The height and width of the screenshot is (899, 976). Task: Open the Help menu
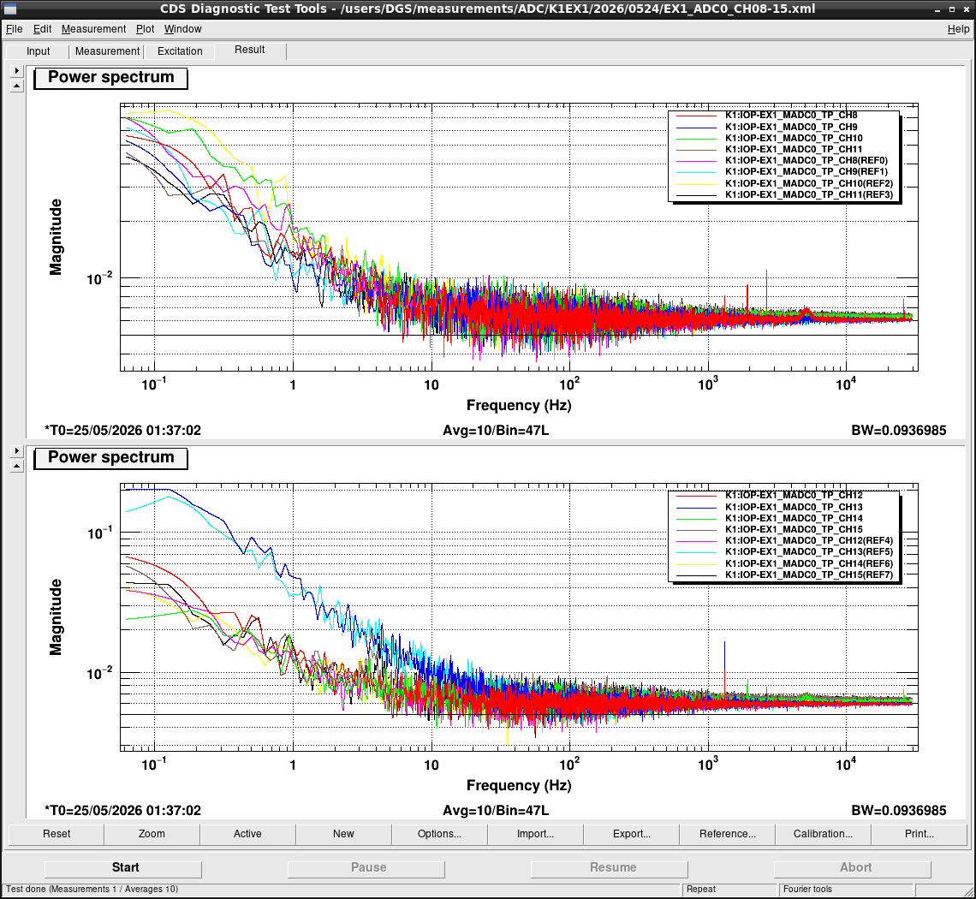tap(958, 29)
